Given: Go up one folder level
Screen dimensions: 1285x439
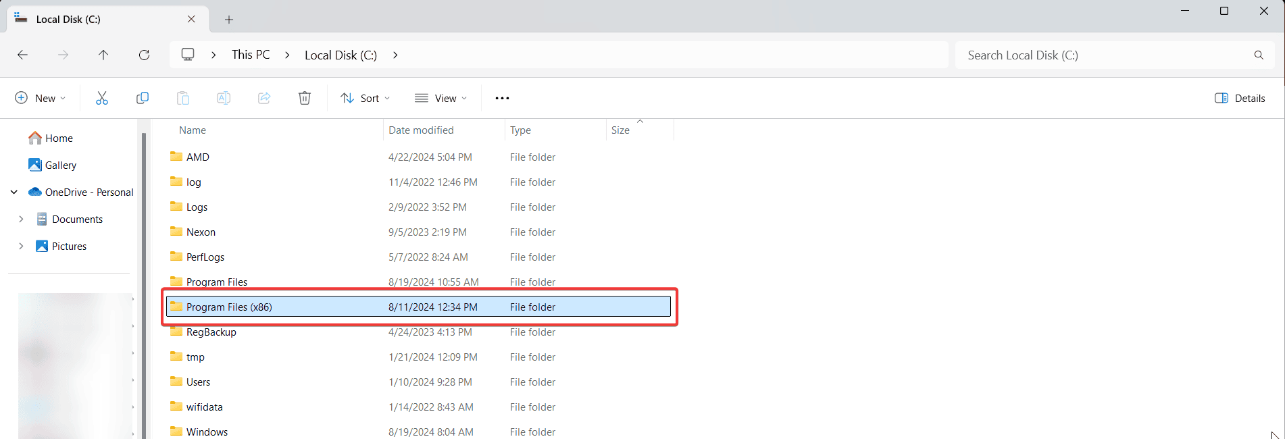Looking at the screenshot, I should tap(103, 55).
